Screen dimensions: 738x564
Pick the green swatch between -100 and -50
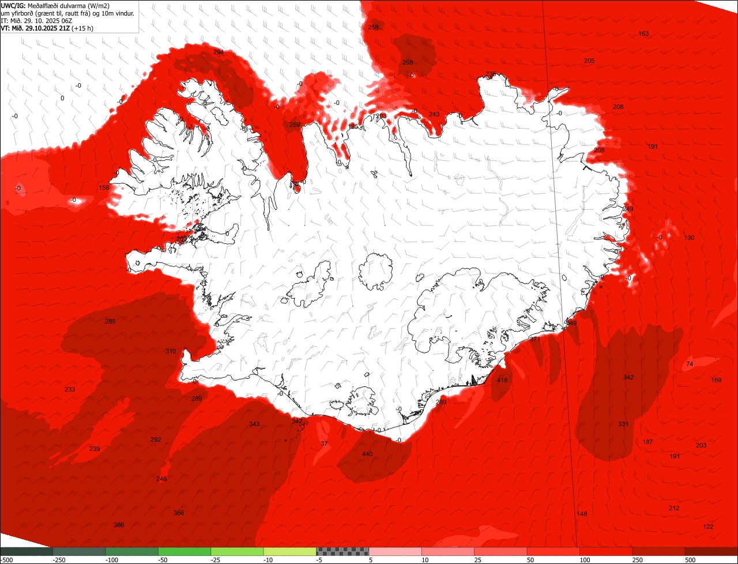click(x=132, y=551)
